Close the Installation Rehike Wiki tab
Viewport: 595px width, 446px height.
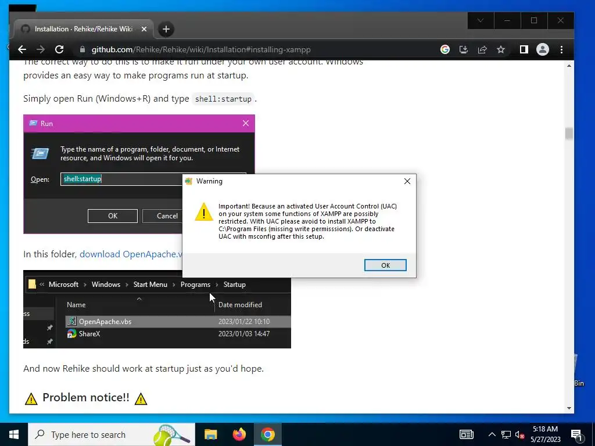coord(144,29)
